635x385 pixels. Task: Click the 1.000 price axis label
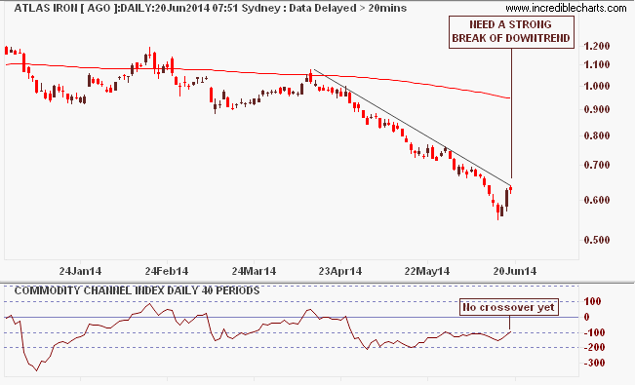coord(597,86)
